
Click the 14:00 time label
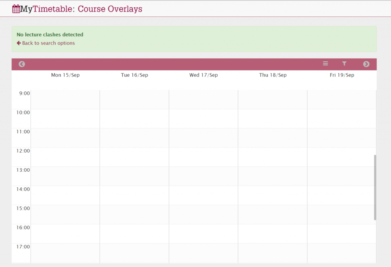click(23, 189)
